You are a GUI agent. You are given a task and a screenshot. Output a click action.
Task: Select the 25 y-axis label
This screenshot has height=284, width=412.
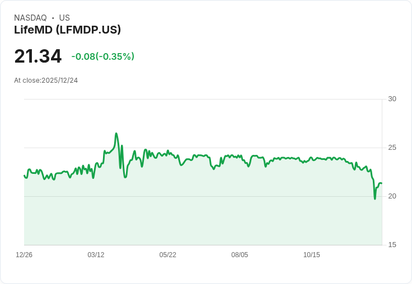point(392,148)
